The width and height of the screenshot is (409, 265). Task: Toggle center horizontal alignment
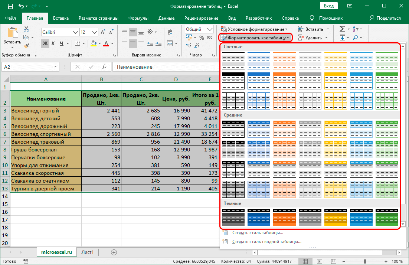[x=132, y=43]
